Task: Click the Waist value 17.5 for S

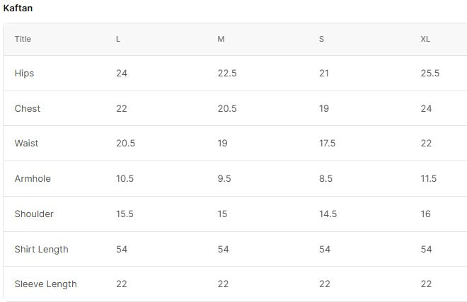Action: tap(328, 144)
